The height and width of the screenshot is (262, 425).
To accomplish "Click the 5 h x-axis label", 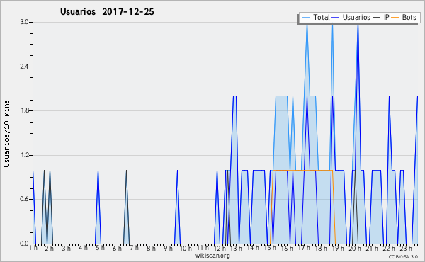I will point(100,248).
